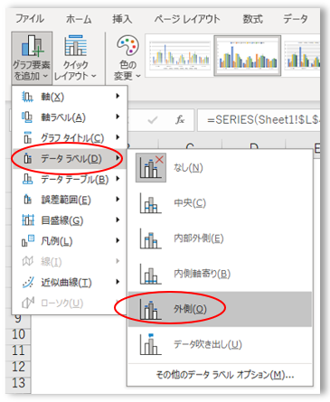This screenshot has height=402, width=330.
Task: Click the データ吹き出し option chart icon
Action: pyautogui.click(x=151, y=344)
